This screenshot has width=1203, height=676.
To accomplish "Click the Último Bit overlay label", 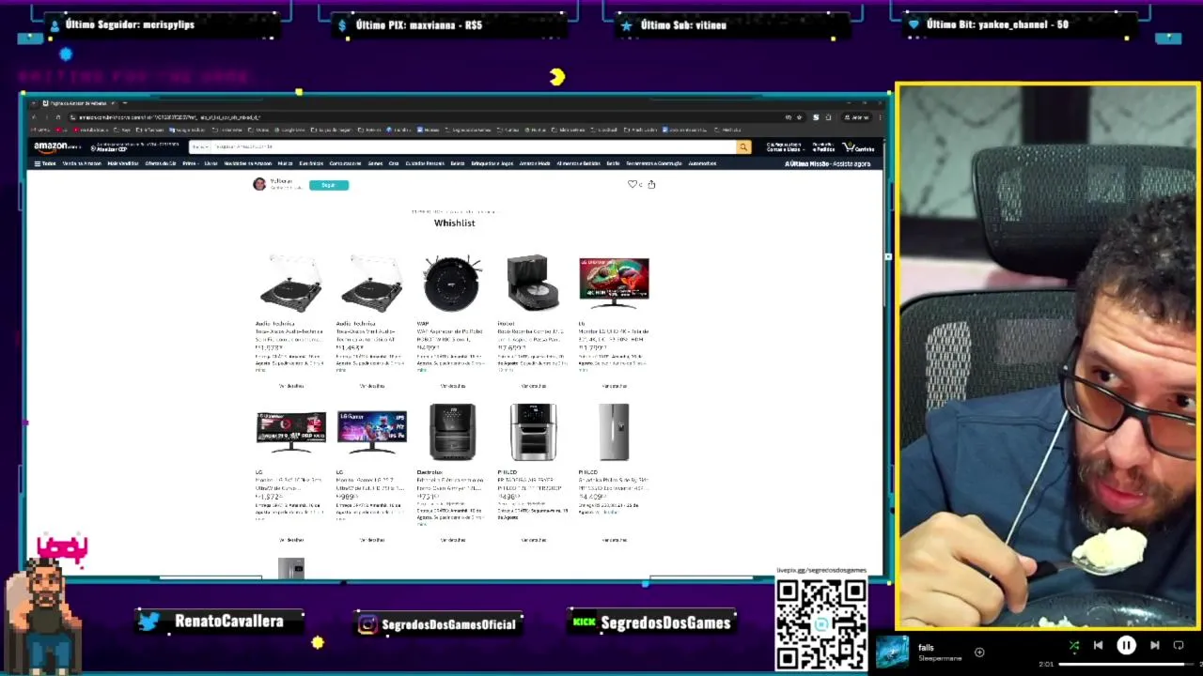I will [x=997, y=24].
